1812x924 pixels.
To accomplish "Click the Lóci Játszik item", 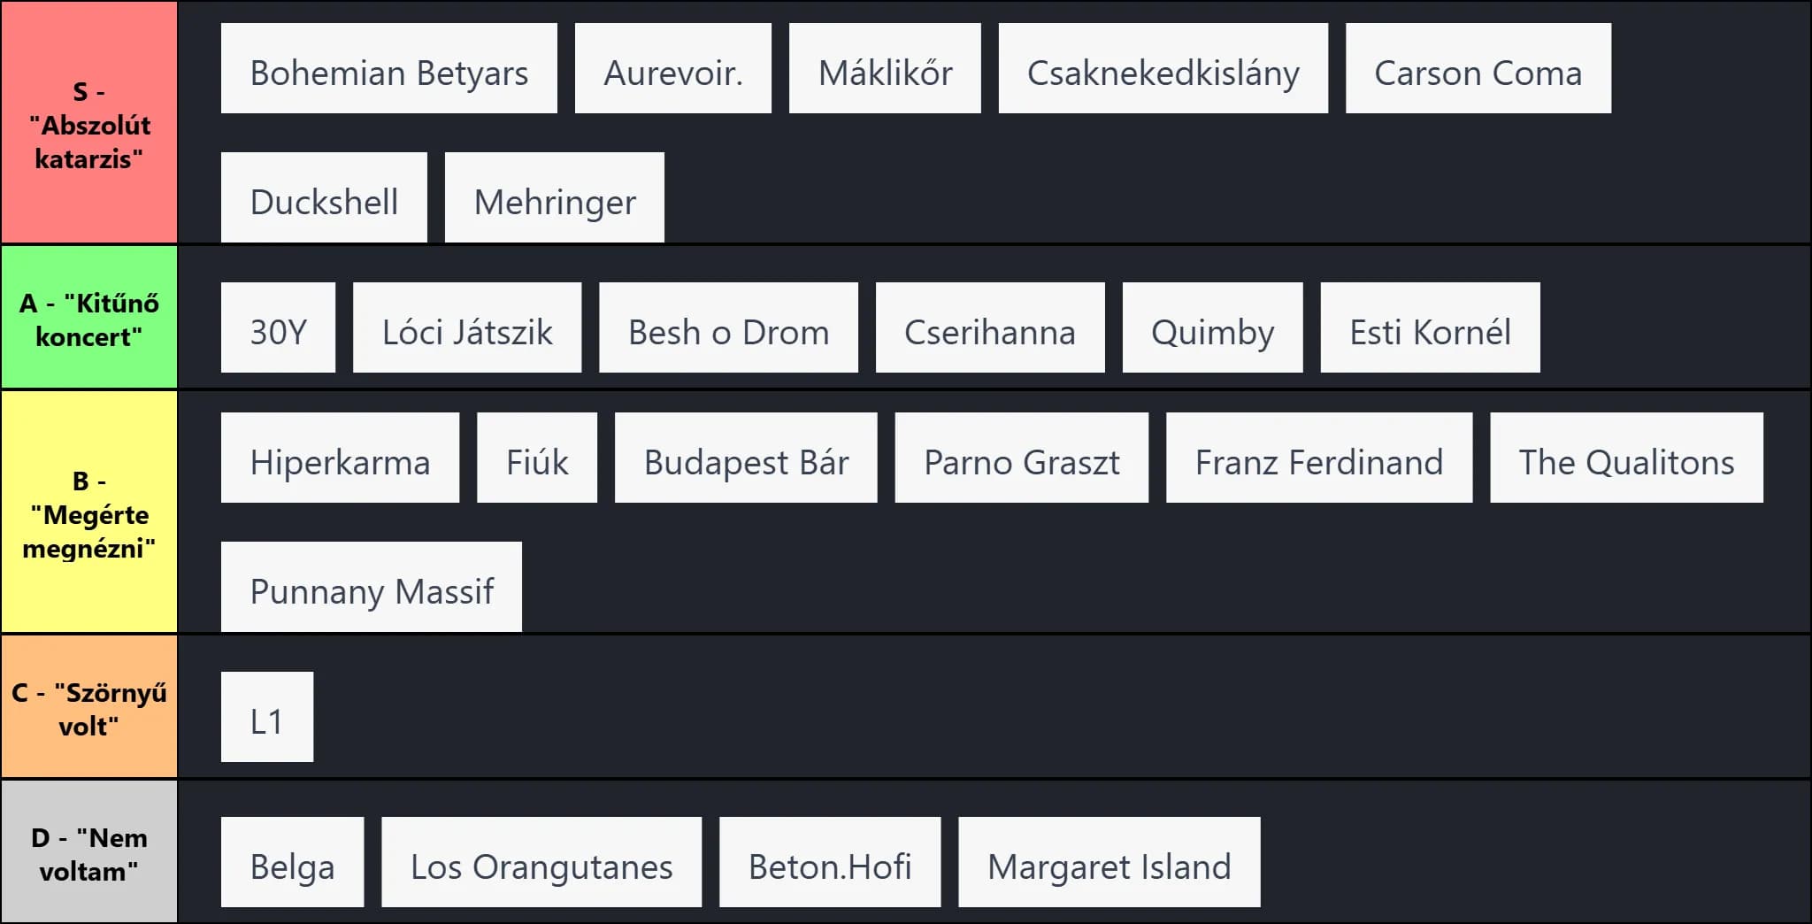I will (467, 328).
